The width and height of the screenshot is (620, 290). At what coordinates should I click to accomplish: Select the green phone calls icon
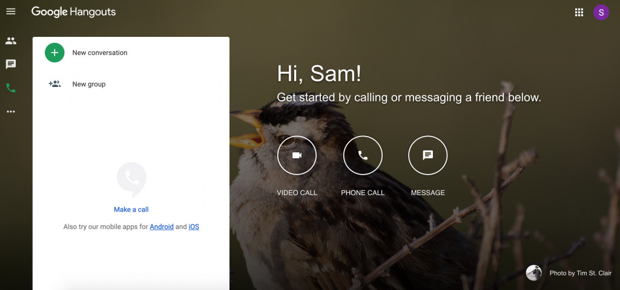click(x=11, y=88)
